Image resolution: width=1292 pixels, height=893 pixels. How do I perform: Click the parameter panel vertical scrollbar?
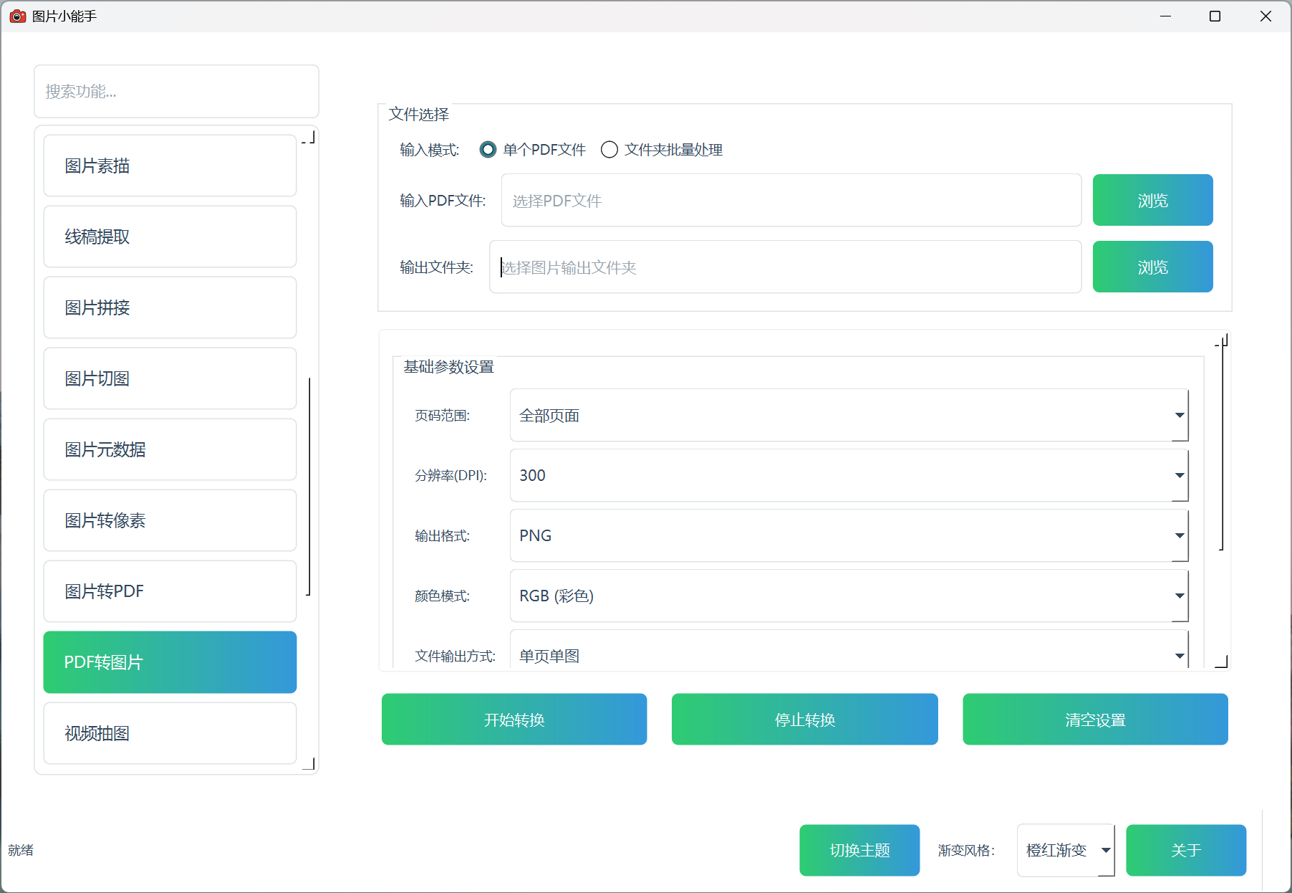[1222, 444]
